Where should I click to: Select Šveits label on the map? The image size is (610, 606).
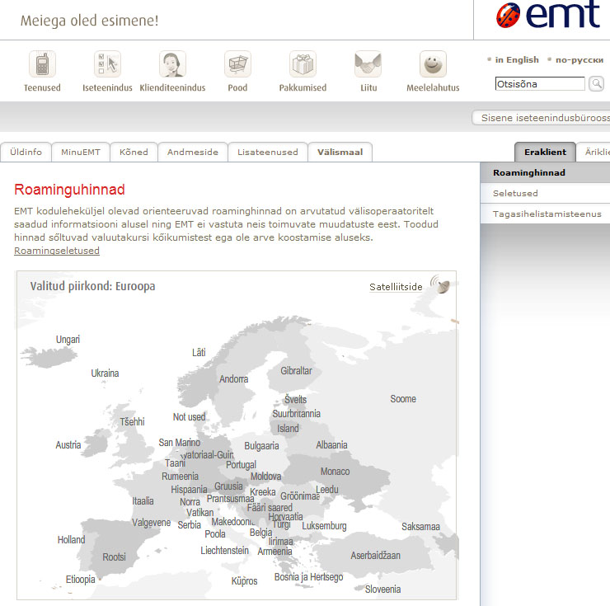[x=296, y=400]
